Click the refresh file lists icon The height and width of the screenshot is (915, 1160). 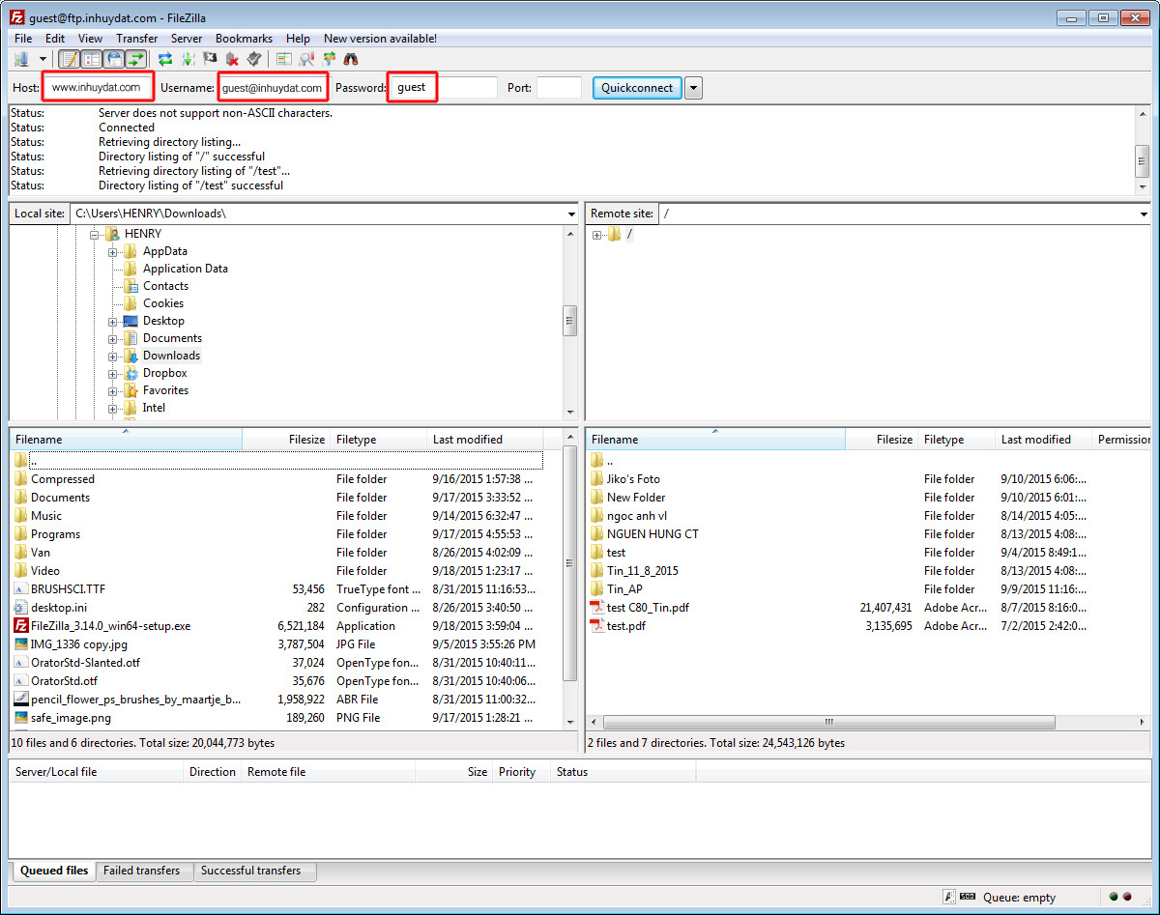[x=165, y=60]
